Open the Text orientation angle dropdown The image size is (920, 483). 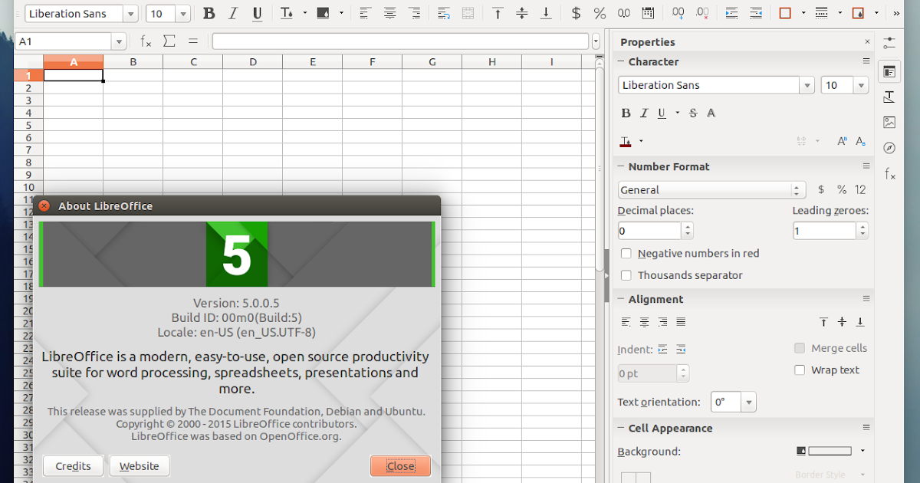click(x=748, y=402)
